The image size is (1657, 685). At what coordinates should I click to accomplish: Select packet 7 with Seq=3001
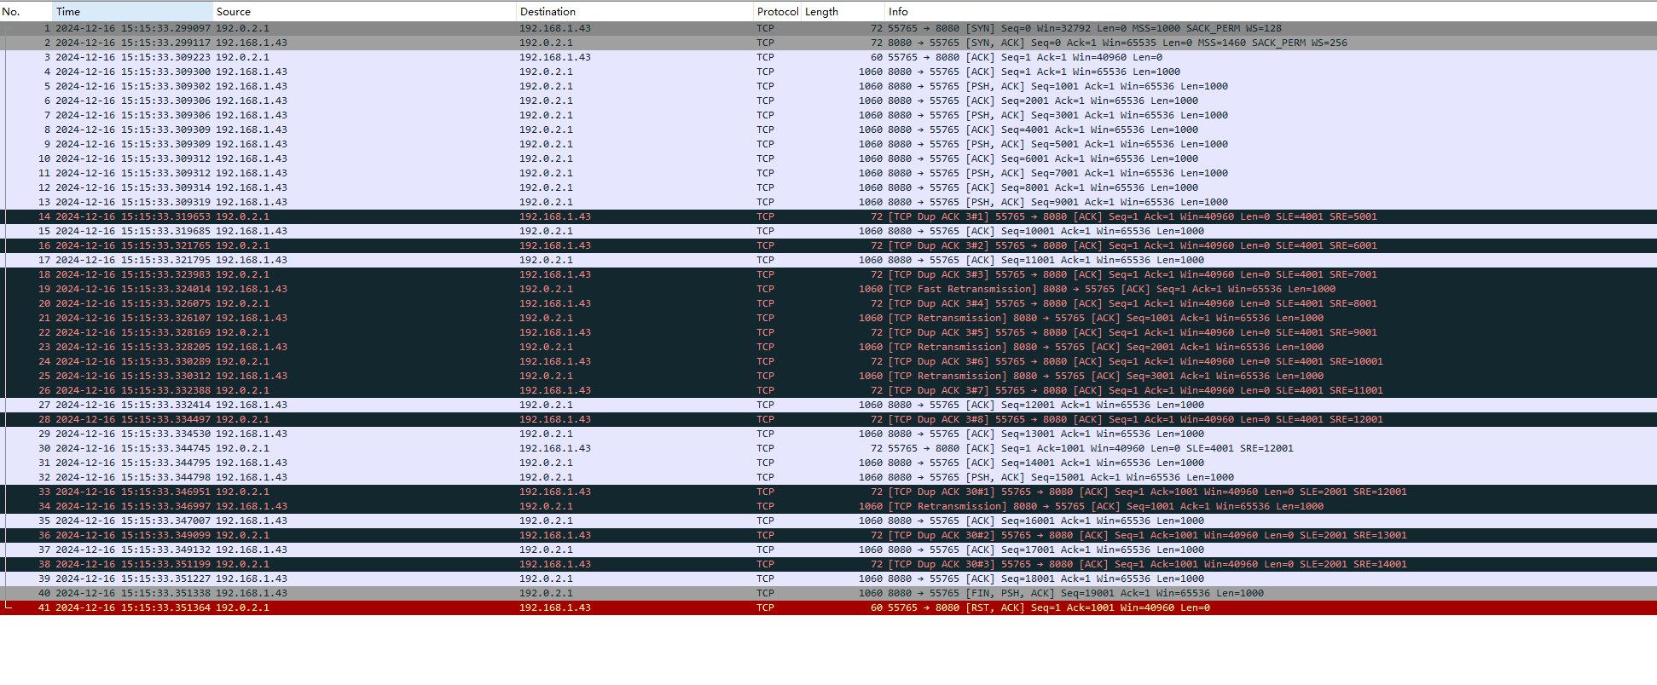pyautogui.click(x=828, y=115)
